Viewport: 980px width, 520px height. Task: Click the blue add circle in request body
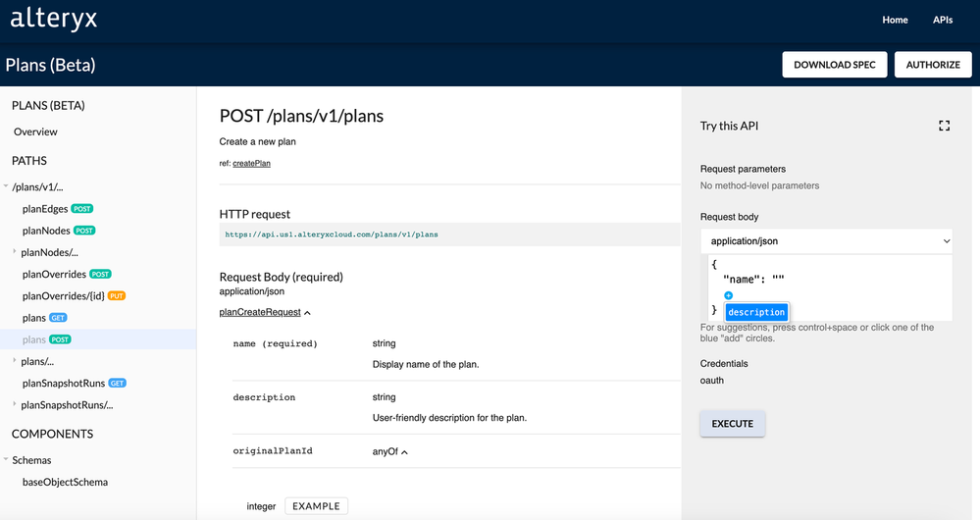[x=728, y=295]
